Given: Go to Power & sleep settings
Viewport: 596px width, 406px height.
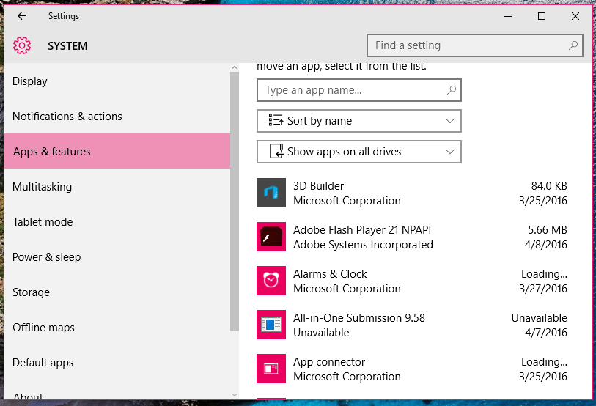Looking at the screenshot, I should 47,257.
